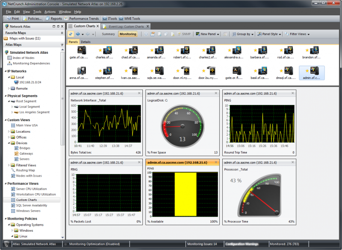
Task: Click the Print toolbar button
Action: pyautogui.click(x=13, y=18)
